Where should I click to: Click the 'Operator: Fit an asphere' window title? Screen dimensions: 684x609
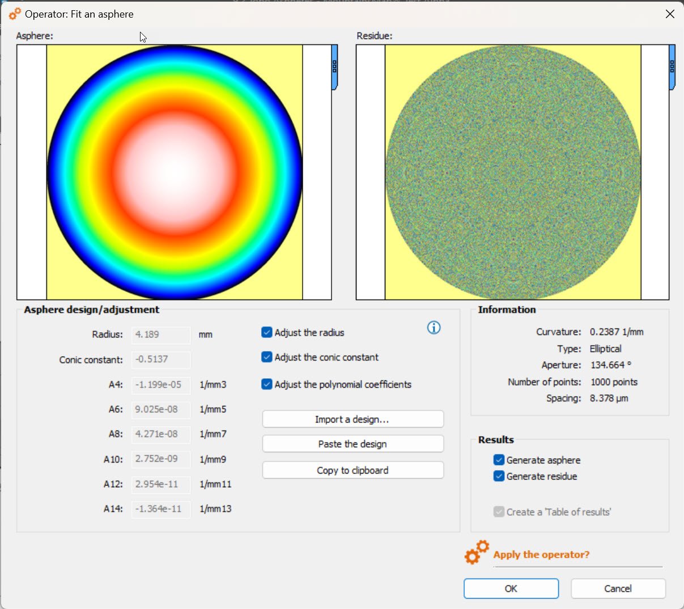click(79, 14)
